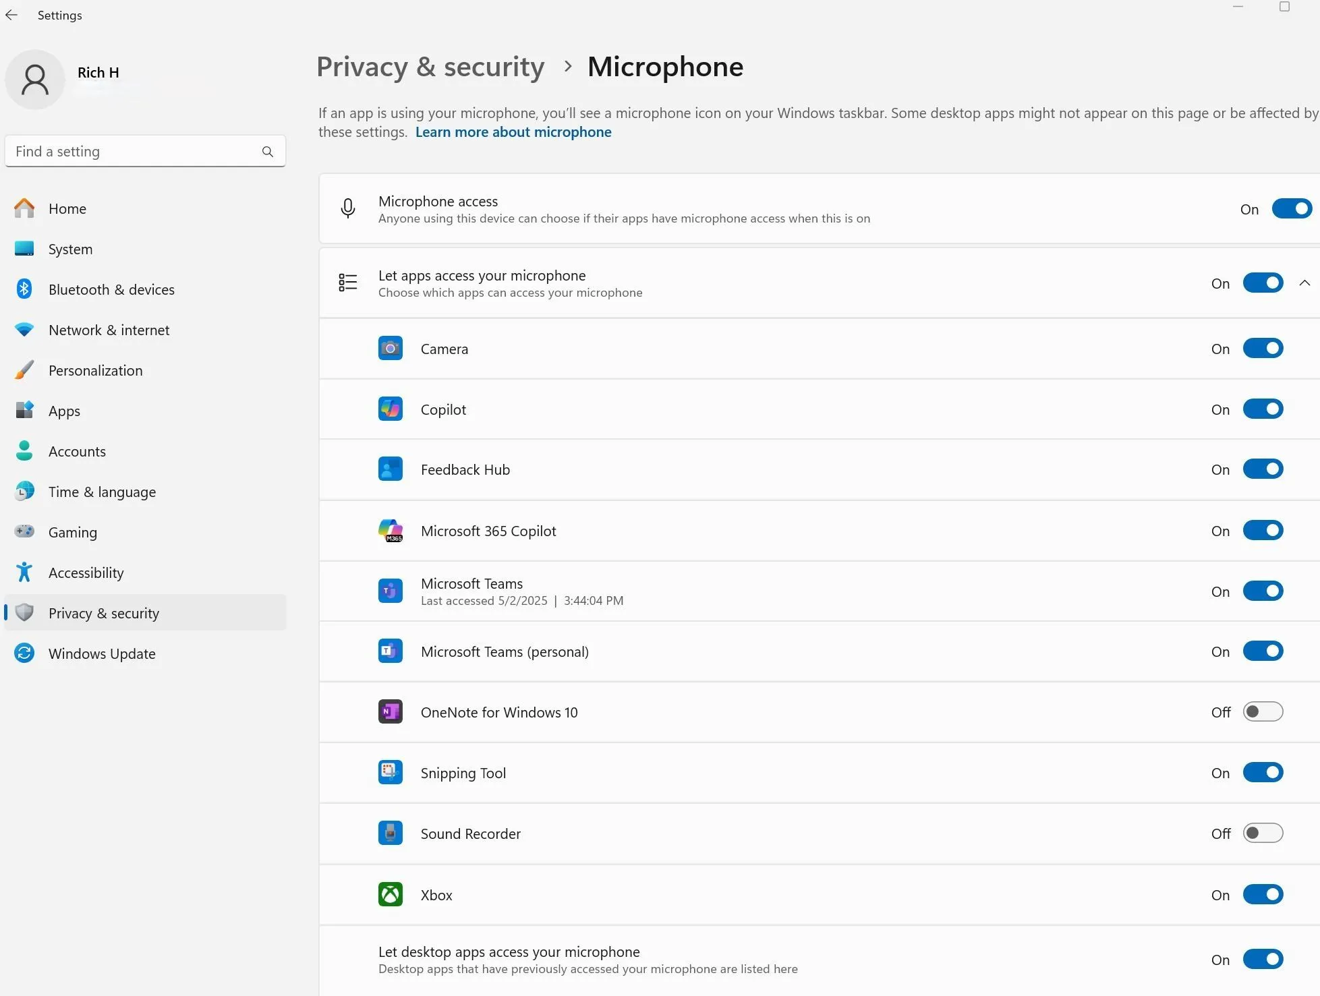This screenshot has height=996, width=1320.
Task: Open Learn more about microphone link
Action: pyautogui.click(x=513, y=132)
